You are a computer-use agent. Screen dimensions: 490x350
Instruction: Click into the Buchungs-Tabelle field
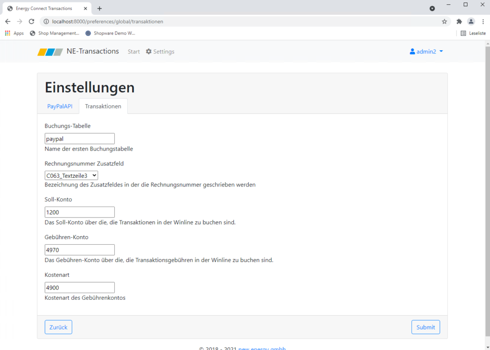point(79,139)
